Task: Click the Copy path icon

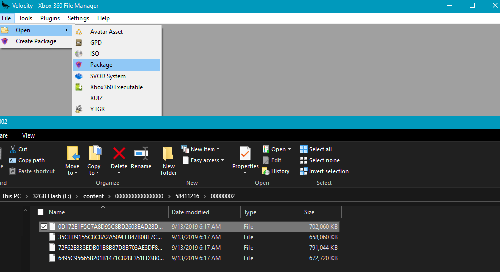Action: click(x=12, y=160)
